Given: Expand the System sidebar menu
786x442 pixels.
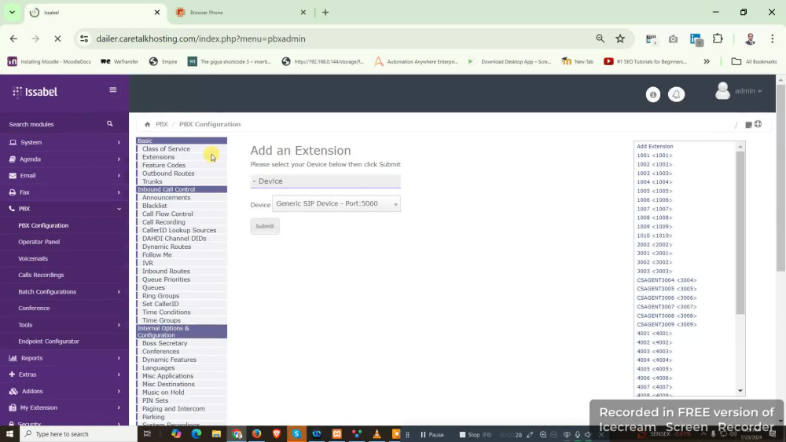Looking at the screenshot, I should point(64,142).
